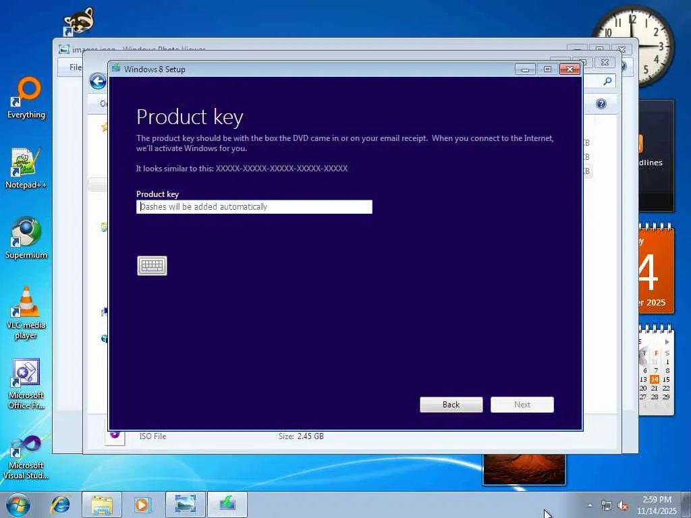
Task: Open the network tray icon
Action: click(x=607, y=506)
